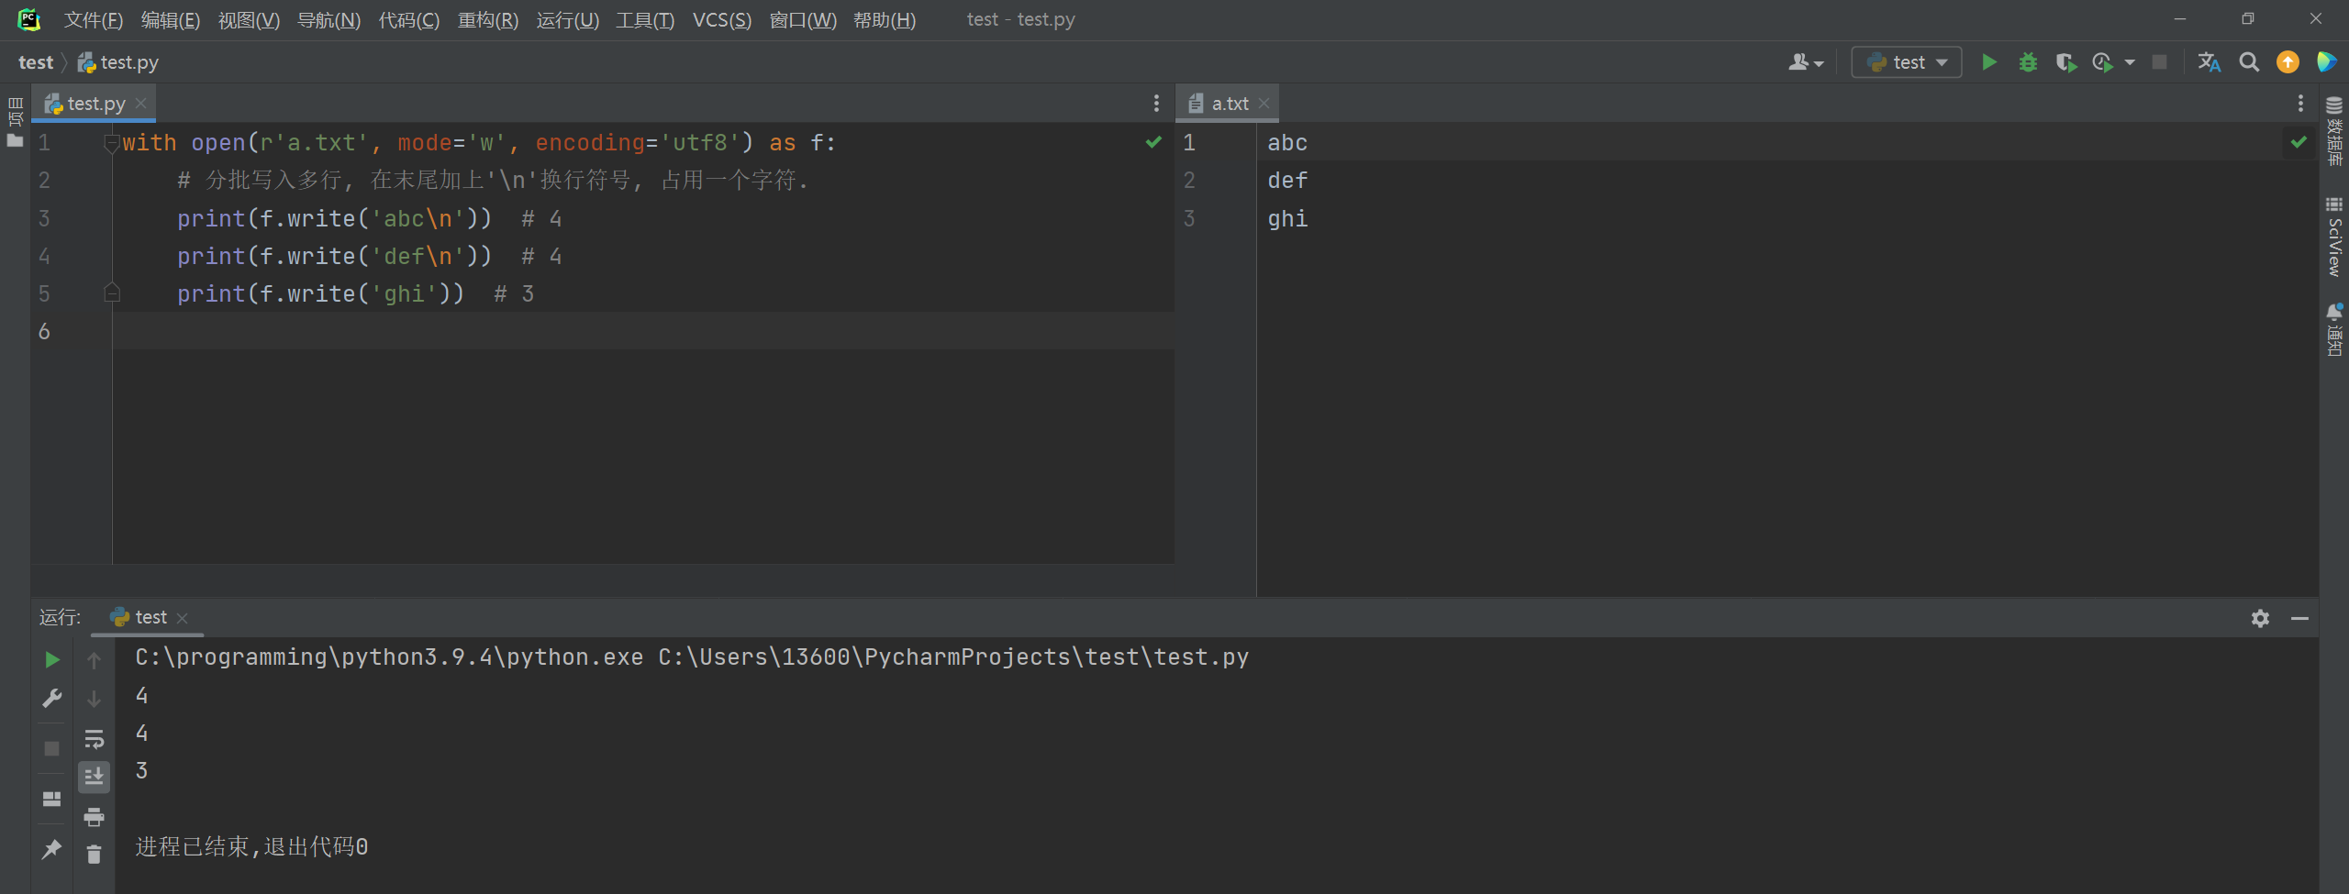Open the 工具(T) menu

[644, 19]
